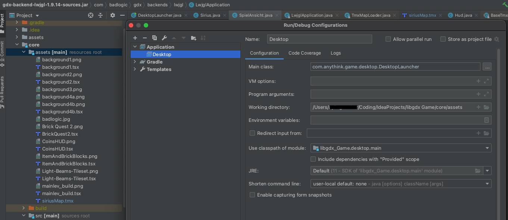The image size is (508, 220).
Task: Click the Remove Configuration minus icon
Action: point(145,38)
